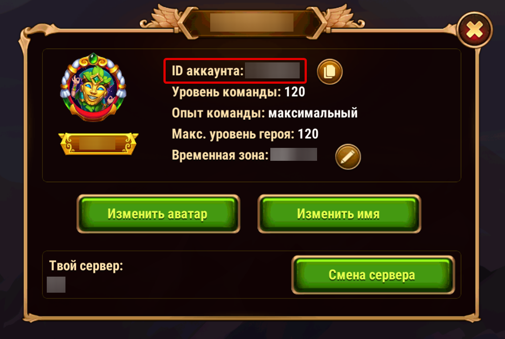Click the golden name banner under the avatar
This screenshot has width=505, height=339.
tap(98, 143)
